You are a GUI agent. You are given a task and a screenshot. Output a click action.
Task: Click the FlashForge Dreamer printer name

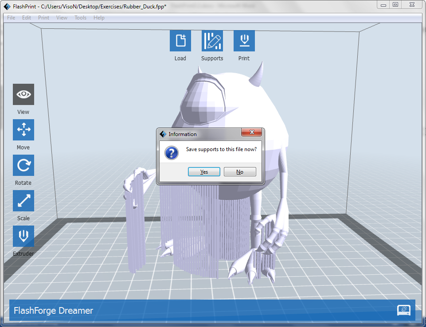click(53, 311)
